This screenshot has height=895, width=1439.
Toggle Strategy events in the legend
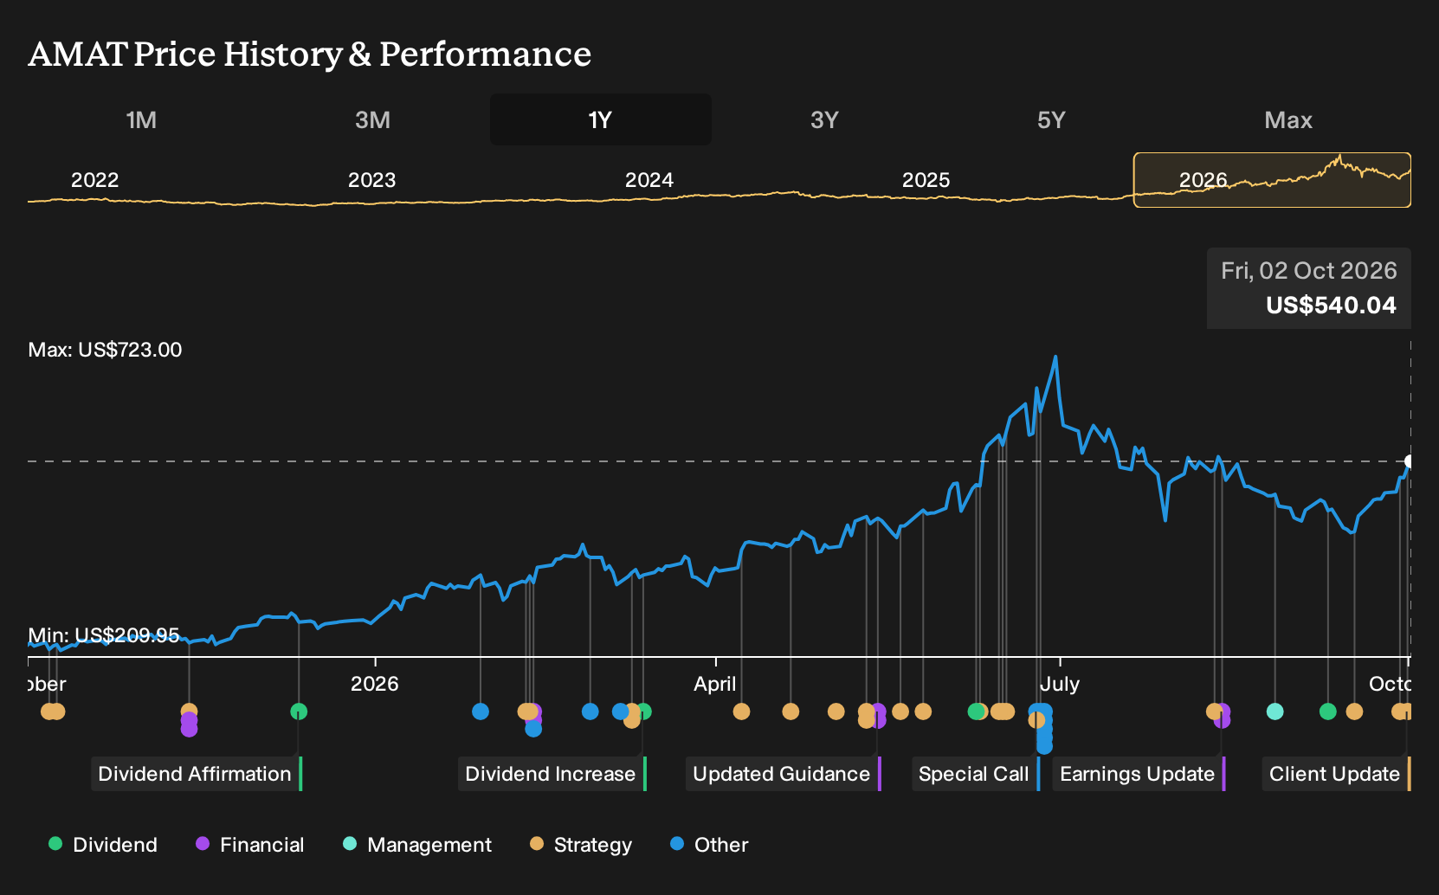581,845
